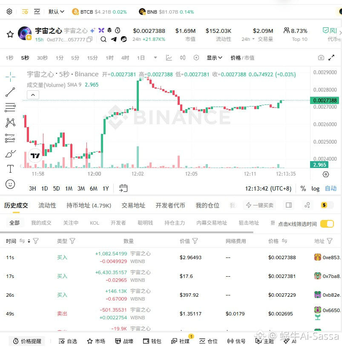Select the projection/forecast tool
This screenshot has height=347, width=342.
10,138
